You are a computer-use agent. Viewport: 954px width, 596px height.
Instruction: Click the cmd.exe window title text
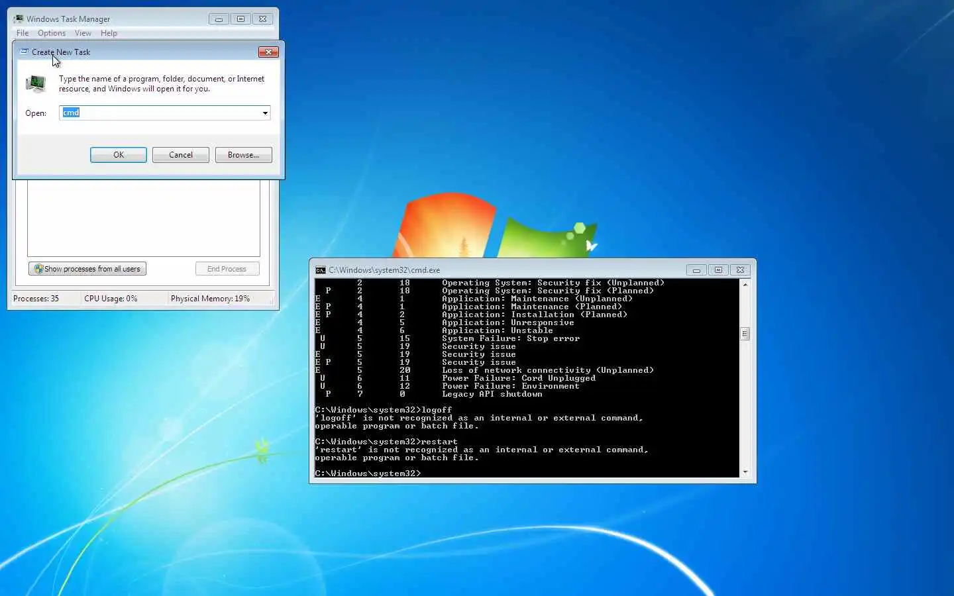click(384, 270)
